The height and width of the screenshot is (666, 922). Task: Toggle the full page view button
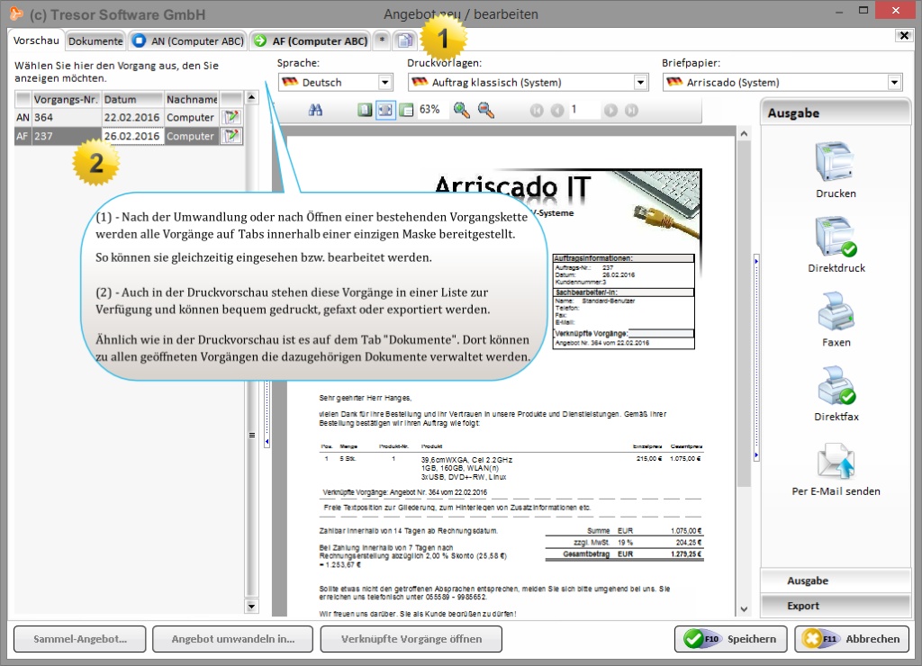point(365,110)
